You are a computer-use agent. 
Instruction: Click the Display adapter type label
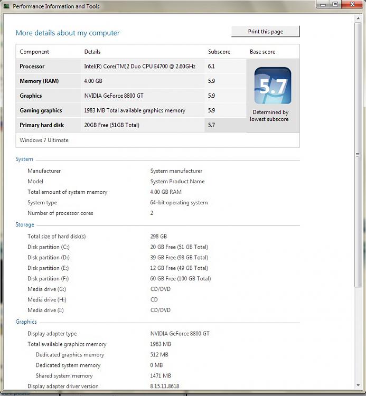coord(52,334)
